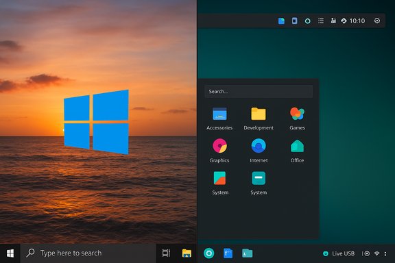The image size is (395, 263).
Task: Click the users icon in top panel
Action: click(333, 21)
